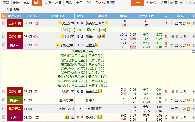This screenshot has height=122, width=195.
Task: Click yellow card badge next to 巴拉圭
Action: pos(97,45)
